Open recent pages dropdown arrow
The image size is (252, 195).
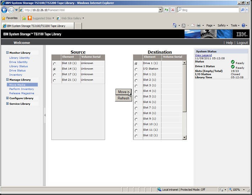[x=16, y=10]
